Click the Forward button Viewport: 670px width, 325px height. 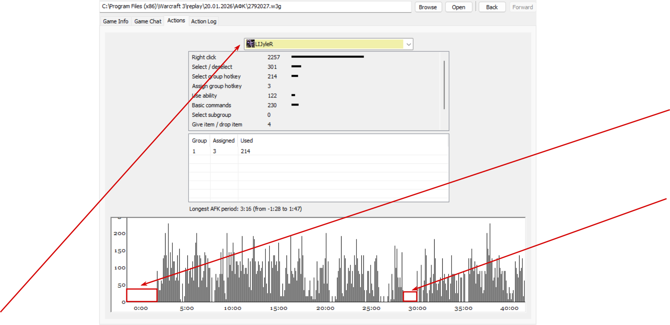click(523, 7)
